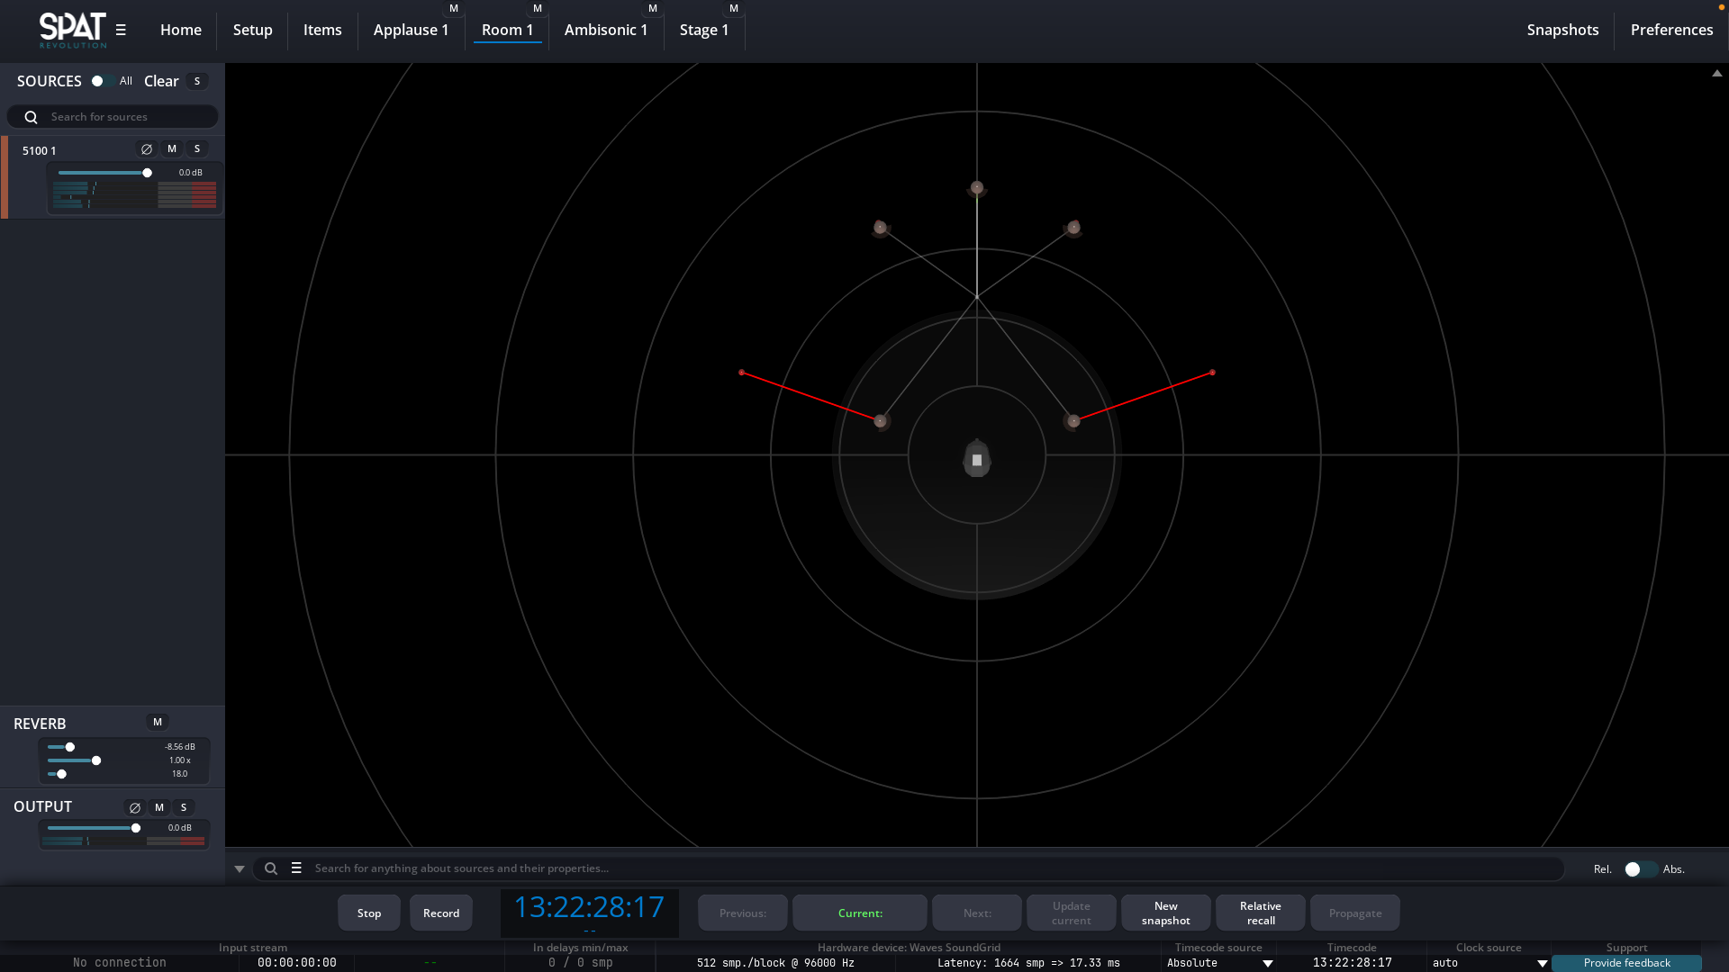The height and width of the screenshot is (972, 1729).
Task: Switch to Applause 1 tab
Action: tap(411, 30)
